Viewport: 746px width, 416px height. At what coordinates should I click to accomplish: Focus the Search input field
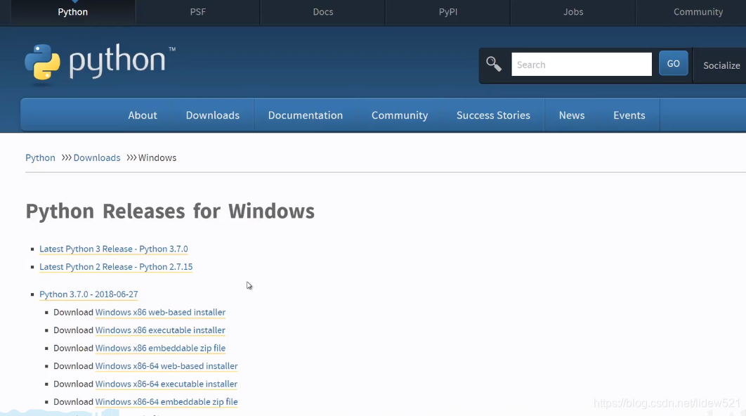582,64
